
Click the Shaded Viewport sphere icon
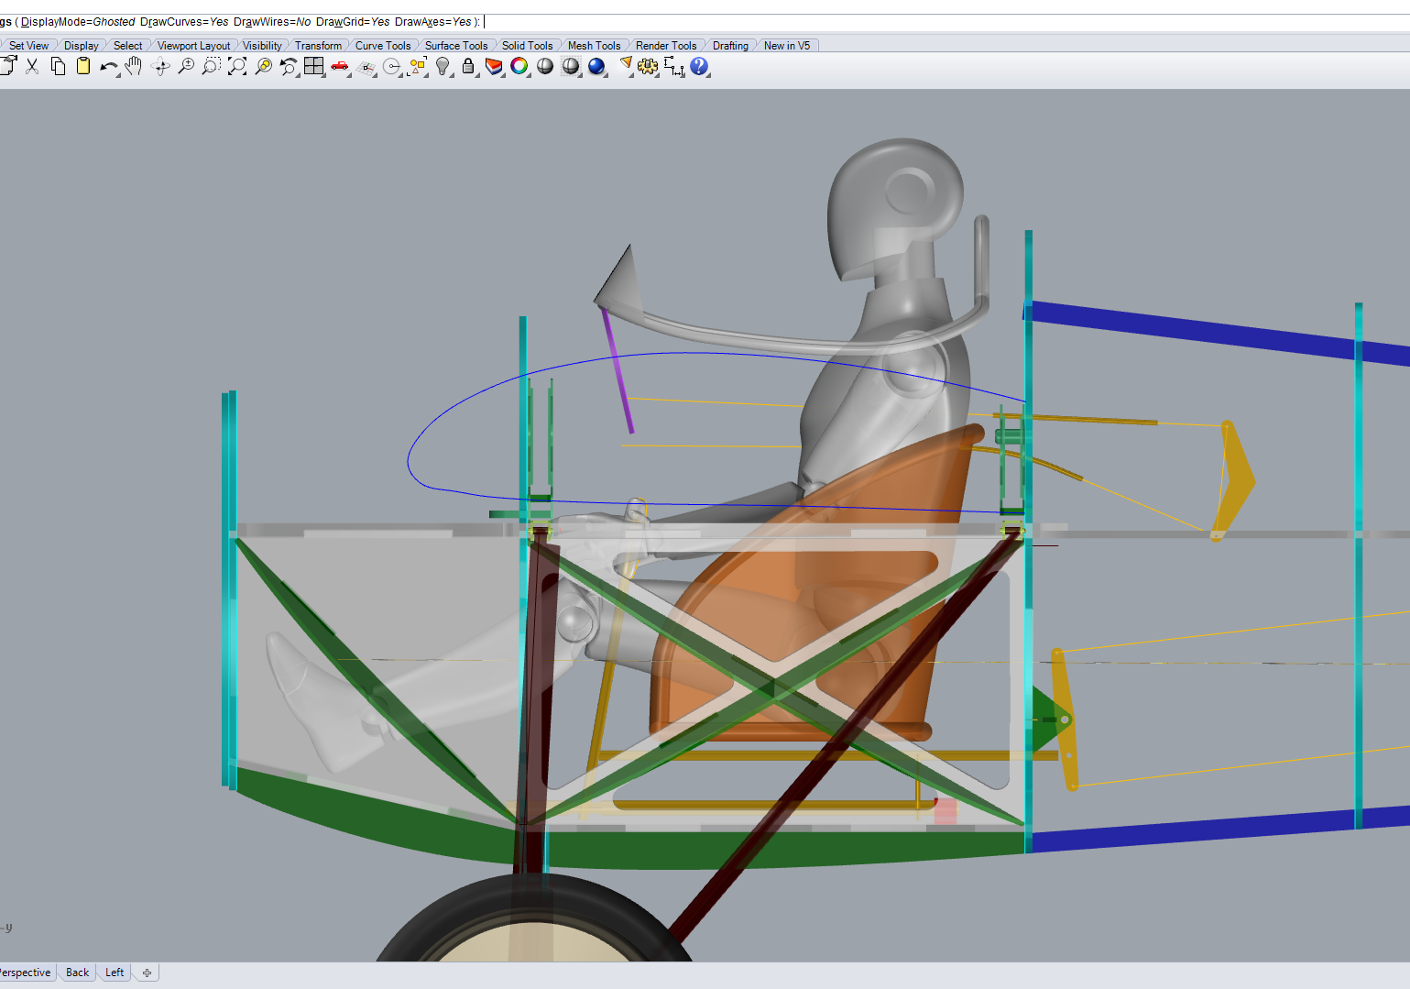[x=545, y=66]
